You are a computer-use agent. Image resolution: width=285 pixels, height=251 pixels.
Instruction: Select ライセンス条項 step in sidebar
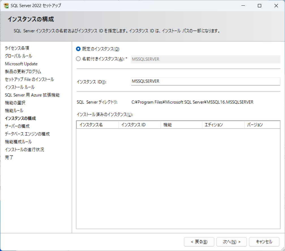coord(17,48)
